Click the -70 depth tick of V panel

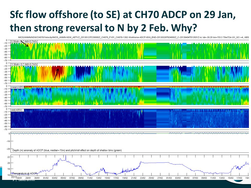coord(5,83)
